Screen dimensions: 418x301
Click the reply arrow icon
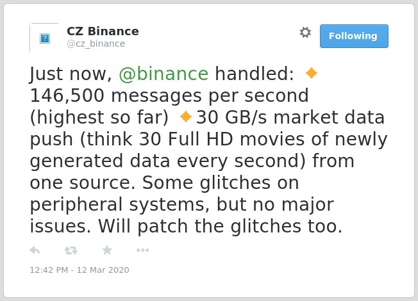35,250
